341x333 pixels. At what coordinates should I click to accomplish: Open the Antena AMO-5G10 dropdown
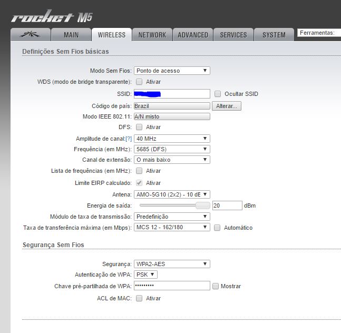pyautogui.click(x=172, y=194)
